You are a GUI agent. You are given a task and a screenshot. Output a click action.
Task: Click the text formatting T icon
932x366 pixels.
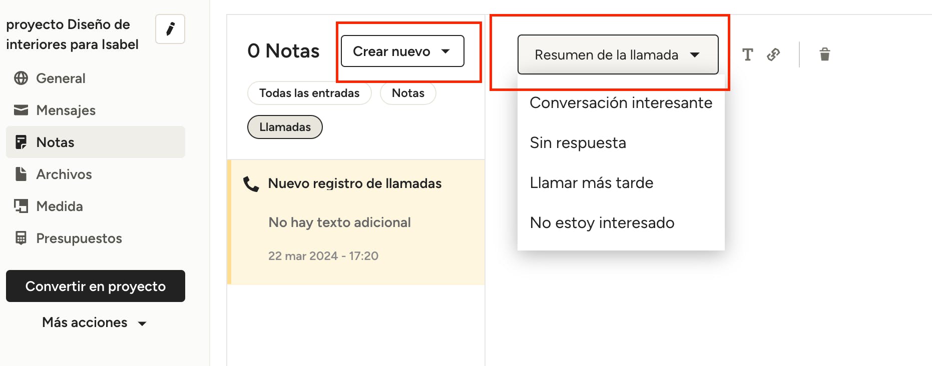click(x=747, y=54)
